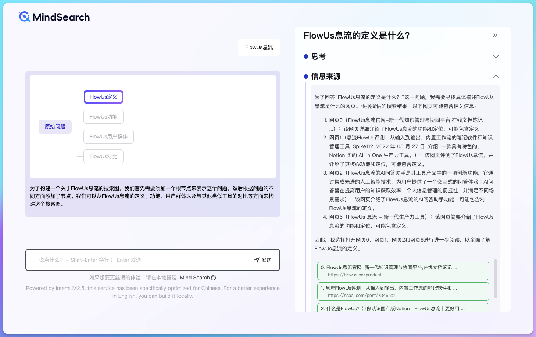Select the FlowUs用户群体 node
The width and height of the screenshot is (536, 337).
coord(108,137)
